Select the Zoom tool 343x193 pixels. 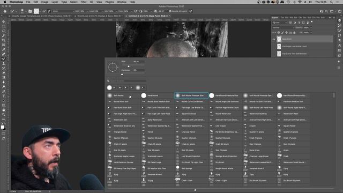click(x=4, y=115)
